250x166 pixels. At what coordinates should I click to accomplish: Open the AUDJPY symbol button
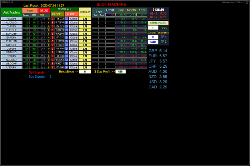point(11,19)
